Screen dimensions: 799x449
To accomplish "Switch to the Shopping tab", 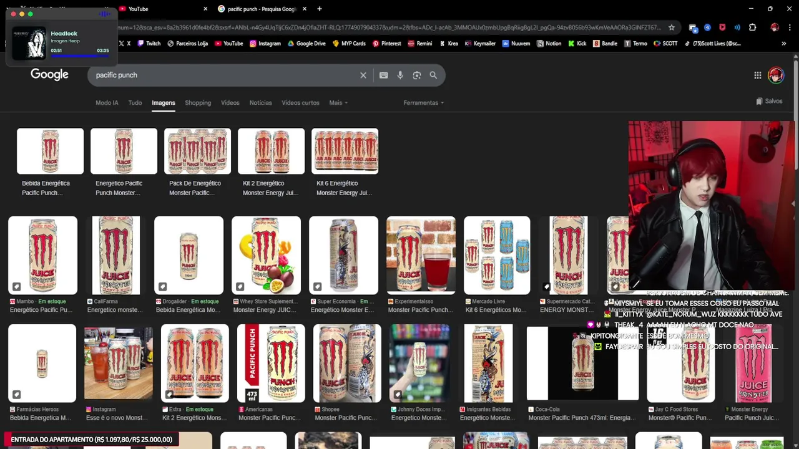I will [x=198, y=103].
